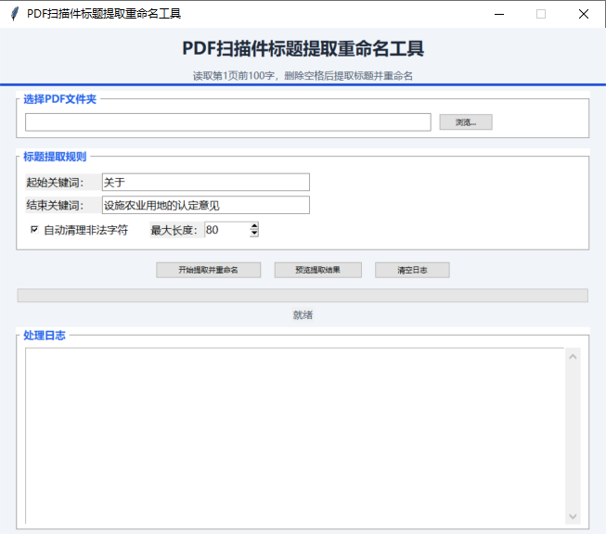
Task: Click the 预览提取结果 button
Action: pyautogui.click(x=317, y=270)
